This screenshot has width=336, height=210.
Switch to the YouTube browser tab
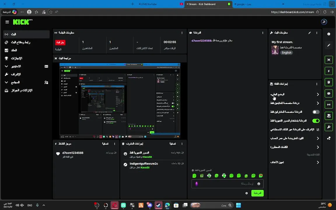(161, 4)
